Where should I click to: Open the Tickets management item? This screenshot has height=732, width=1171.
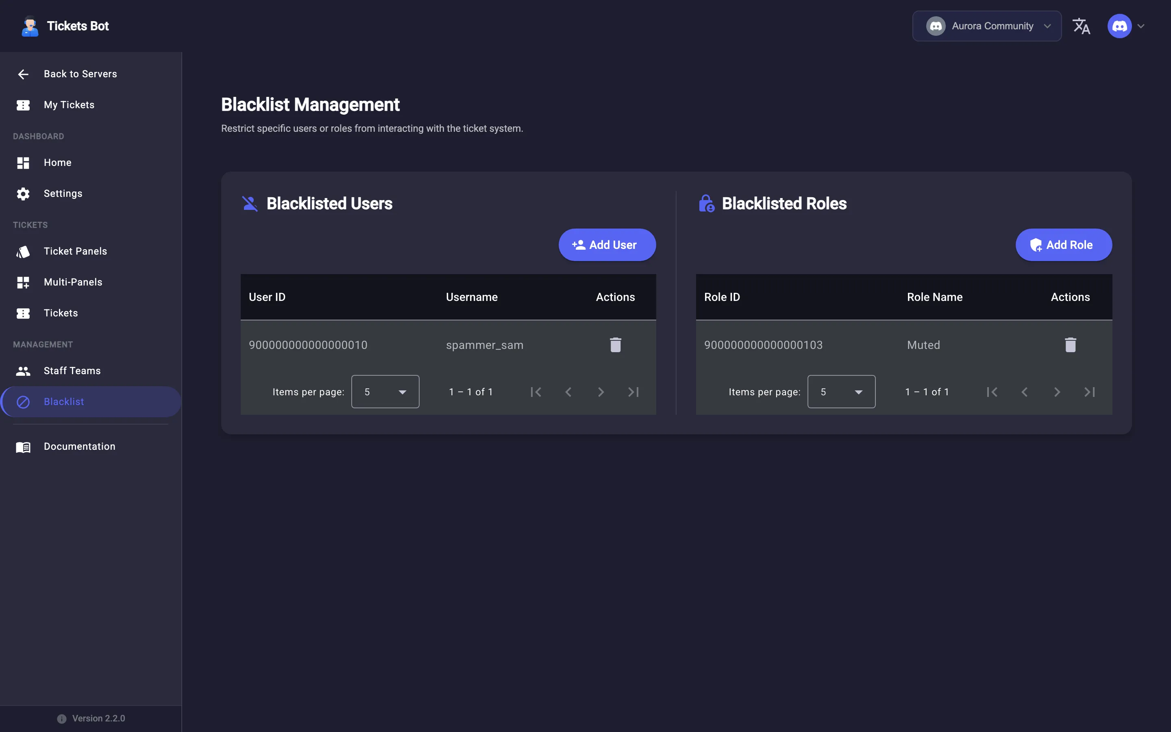(91, 313)
